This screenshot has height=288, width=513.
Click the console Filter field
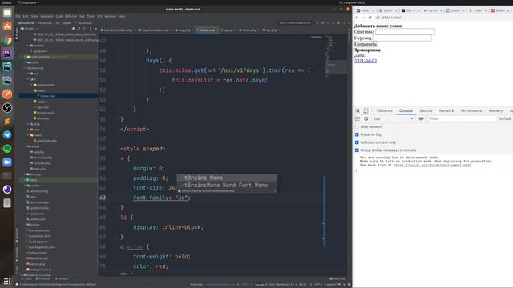pos(462,119)
